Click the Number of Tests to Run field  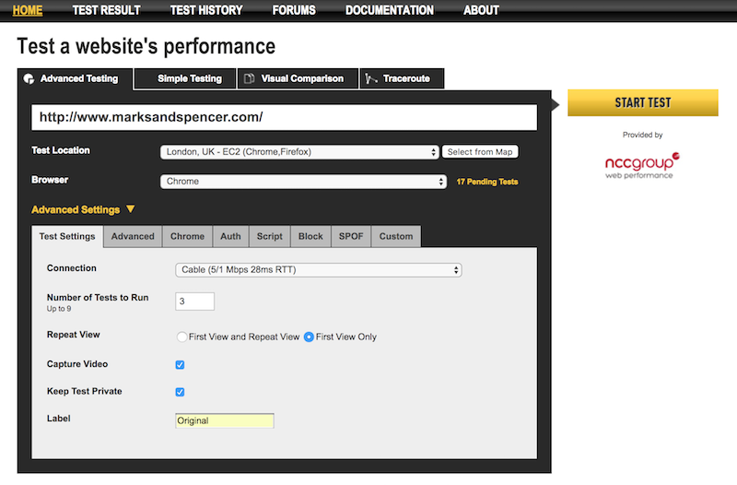click(194, 302)
